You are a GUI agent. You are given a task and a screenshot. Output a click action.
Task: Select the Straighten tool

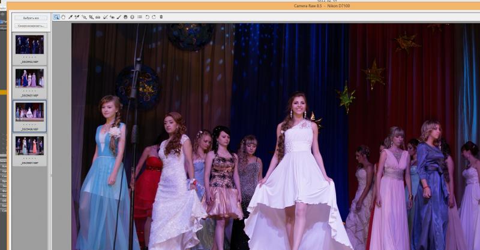(98, 17)
